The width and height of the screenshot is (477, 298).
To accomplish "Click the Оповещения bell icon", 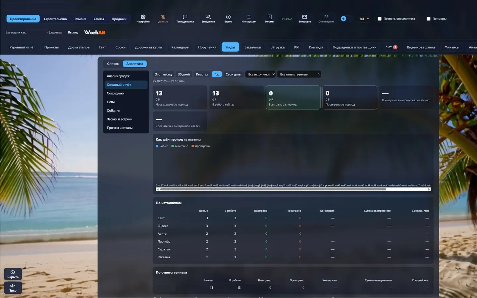I will coord(326,17).
